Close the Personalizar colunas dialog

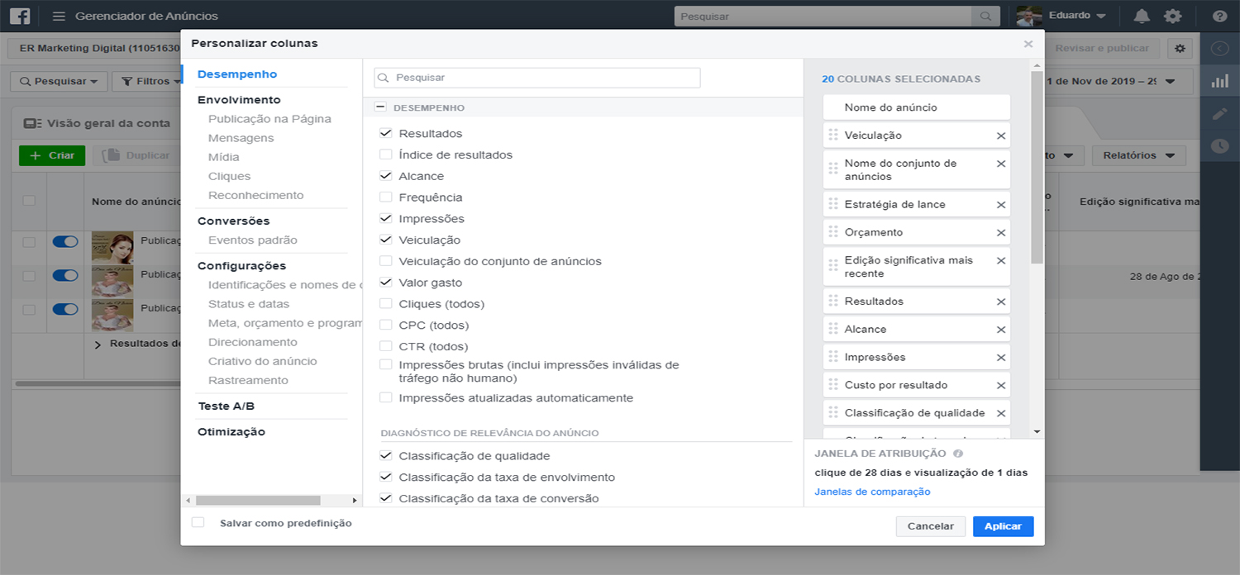[x=1028, y=45]
